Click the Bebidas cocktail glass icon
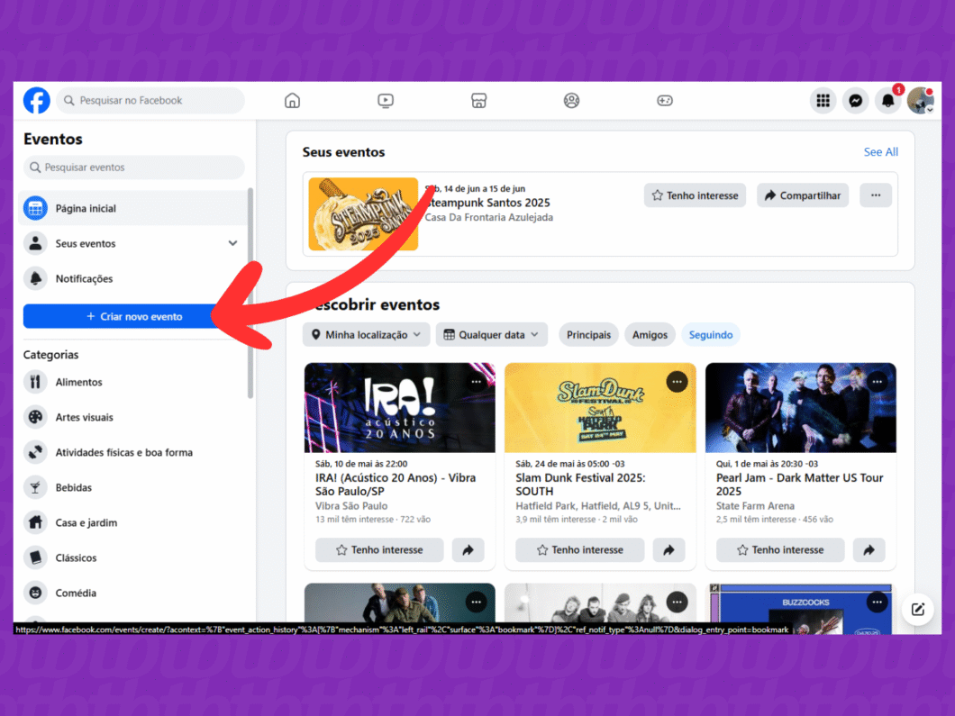 click(x=35, y=487)
